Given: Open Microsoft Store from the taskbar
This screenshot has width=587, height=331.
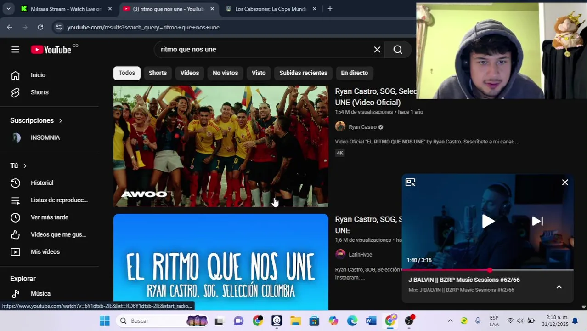Looking at the screenshot, I should click(x=314, y=321).
